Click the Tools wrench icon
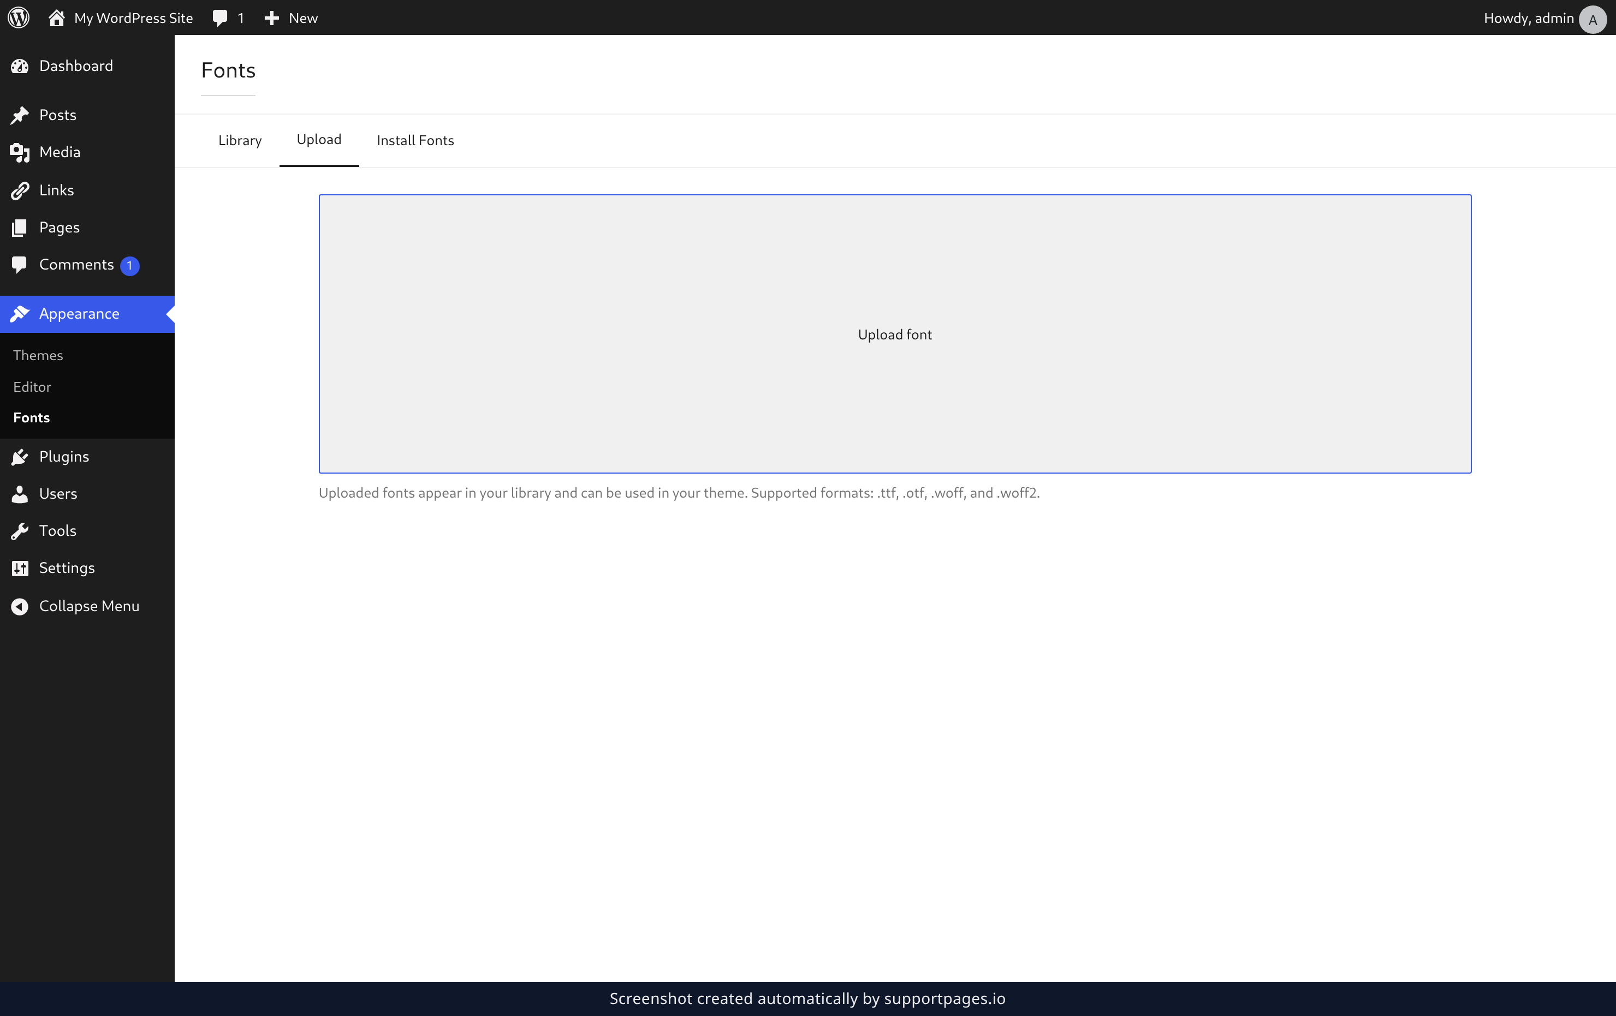 [20, 531]
